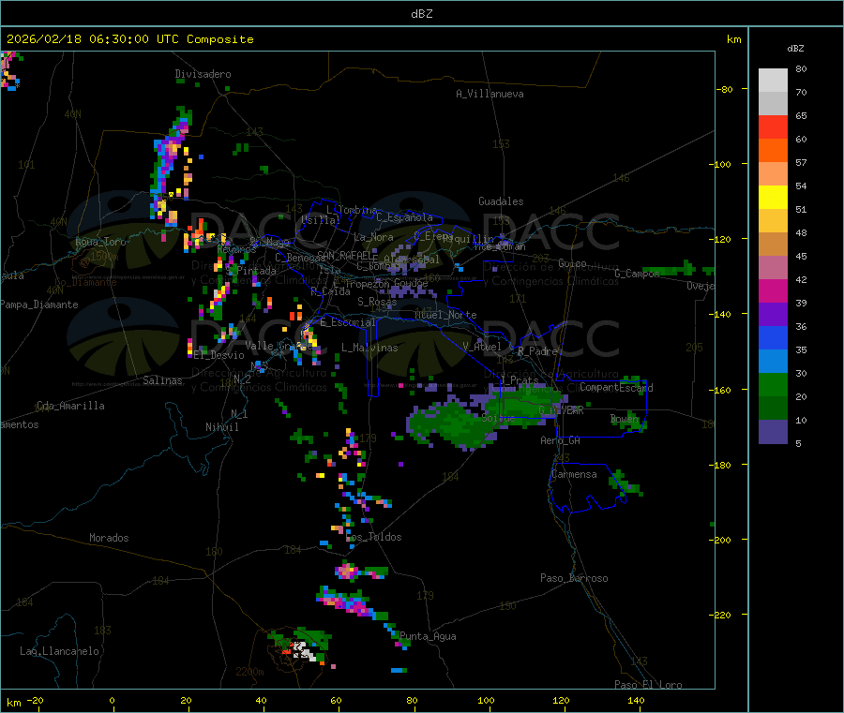Click the royal blue 35-36 dBZ legend swatch
844x713 pixels.
(x=773, y=337)
